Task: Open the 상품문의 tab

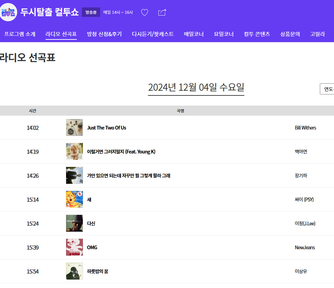Action: (290, 34)
